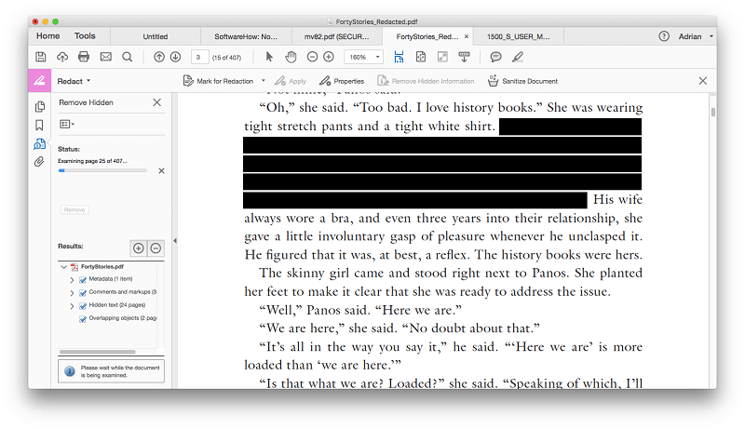Close the FortyStories_Red tab
Screen dimensions: 745x429
[x=467, y=36]
